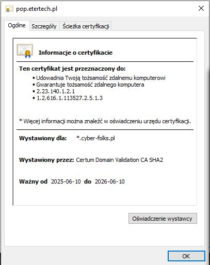Viewport: 210px width, 265px height.
Task: Click the *.cyber-folks.pl issued-to value
Action: (x=95, y=138)
